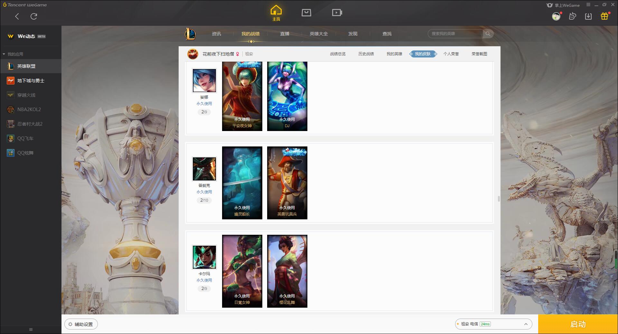The width and height of the screenshot is (618, 334).
Task: Select 穿越火线 in sidebar
Action: click(31, 95)
